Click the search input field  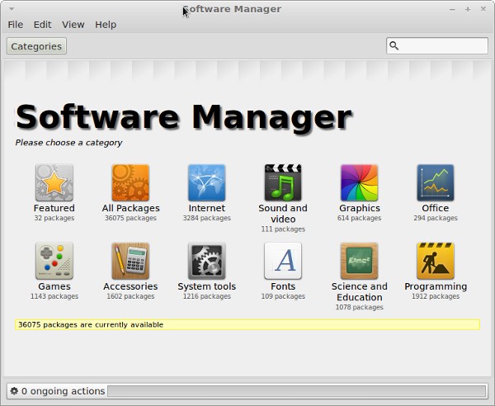(x=443, y=46)
